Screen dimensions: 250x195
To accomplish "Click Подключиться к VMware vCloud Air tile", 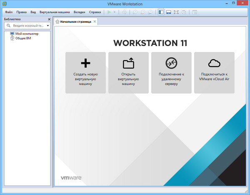I will pyautogui.click(x=214, y=73).
